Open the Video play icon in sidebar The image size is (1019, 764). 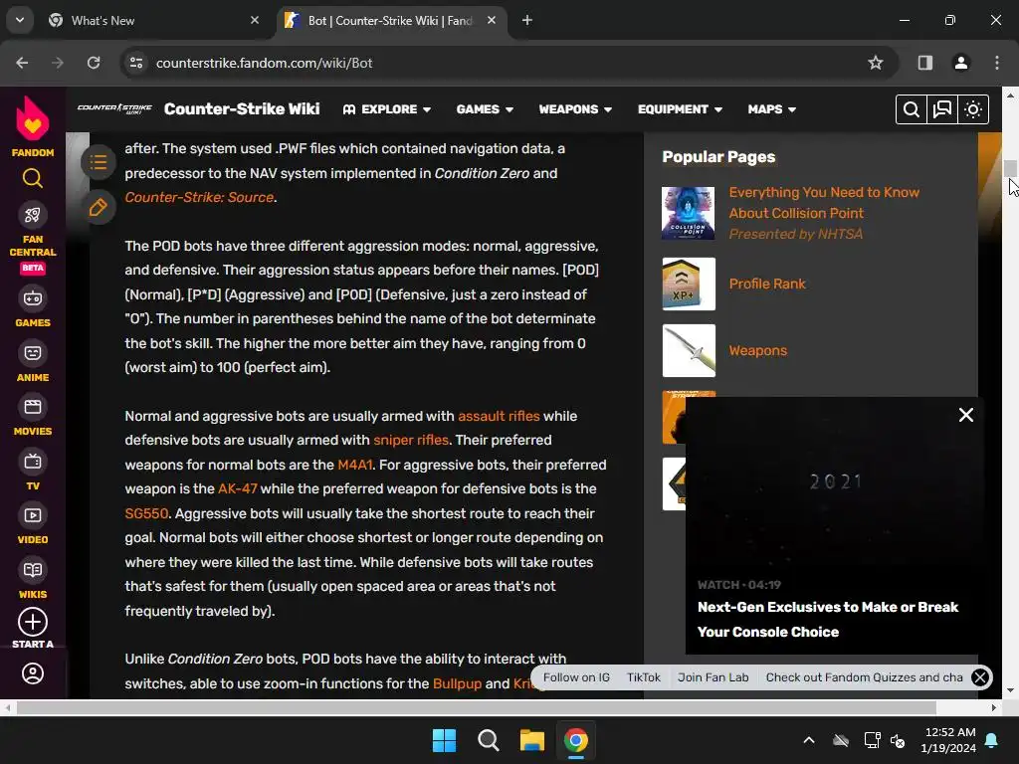point(33,516)
